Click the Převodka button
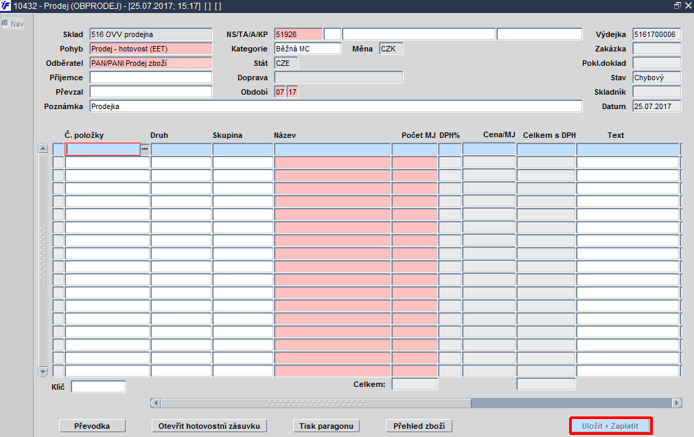This screenshot has width=694, height=437. click(x=92, y=426)
